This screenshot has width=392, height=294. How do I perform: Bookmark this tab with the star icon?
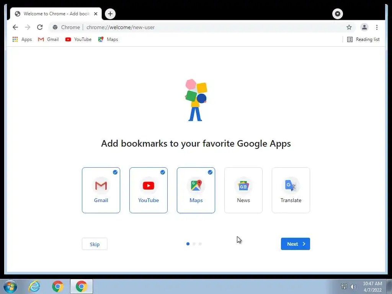pyautogui.click(x=349, y=27)
